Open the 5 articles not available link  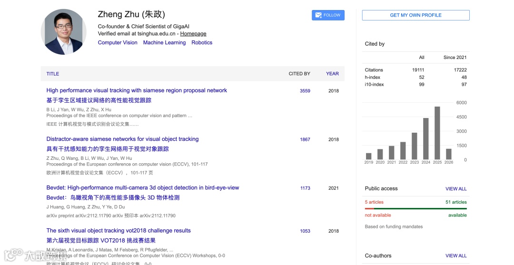tap(374, 202)
